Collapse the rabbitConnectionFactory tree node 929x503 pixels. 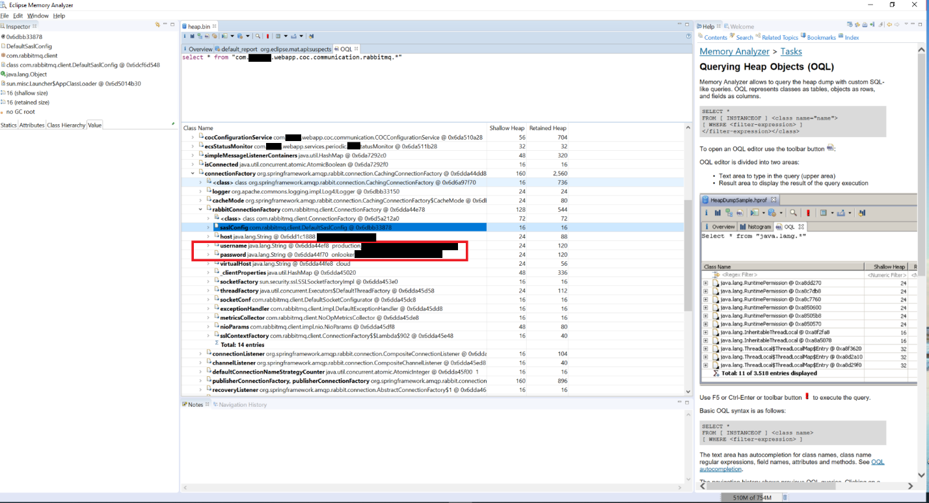click(x=200, y=209)
